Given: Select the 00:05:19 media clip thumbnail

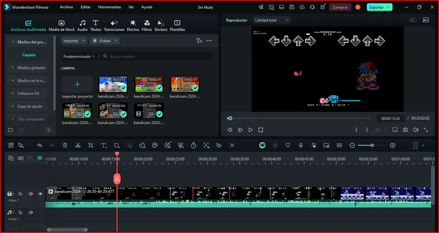Looking at the screenshot, I should pyautogui.click(x=149, y=110).
